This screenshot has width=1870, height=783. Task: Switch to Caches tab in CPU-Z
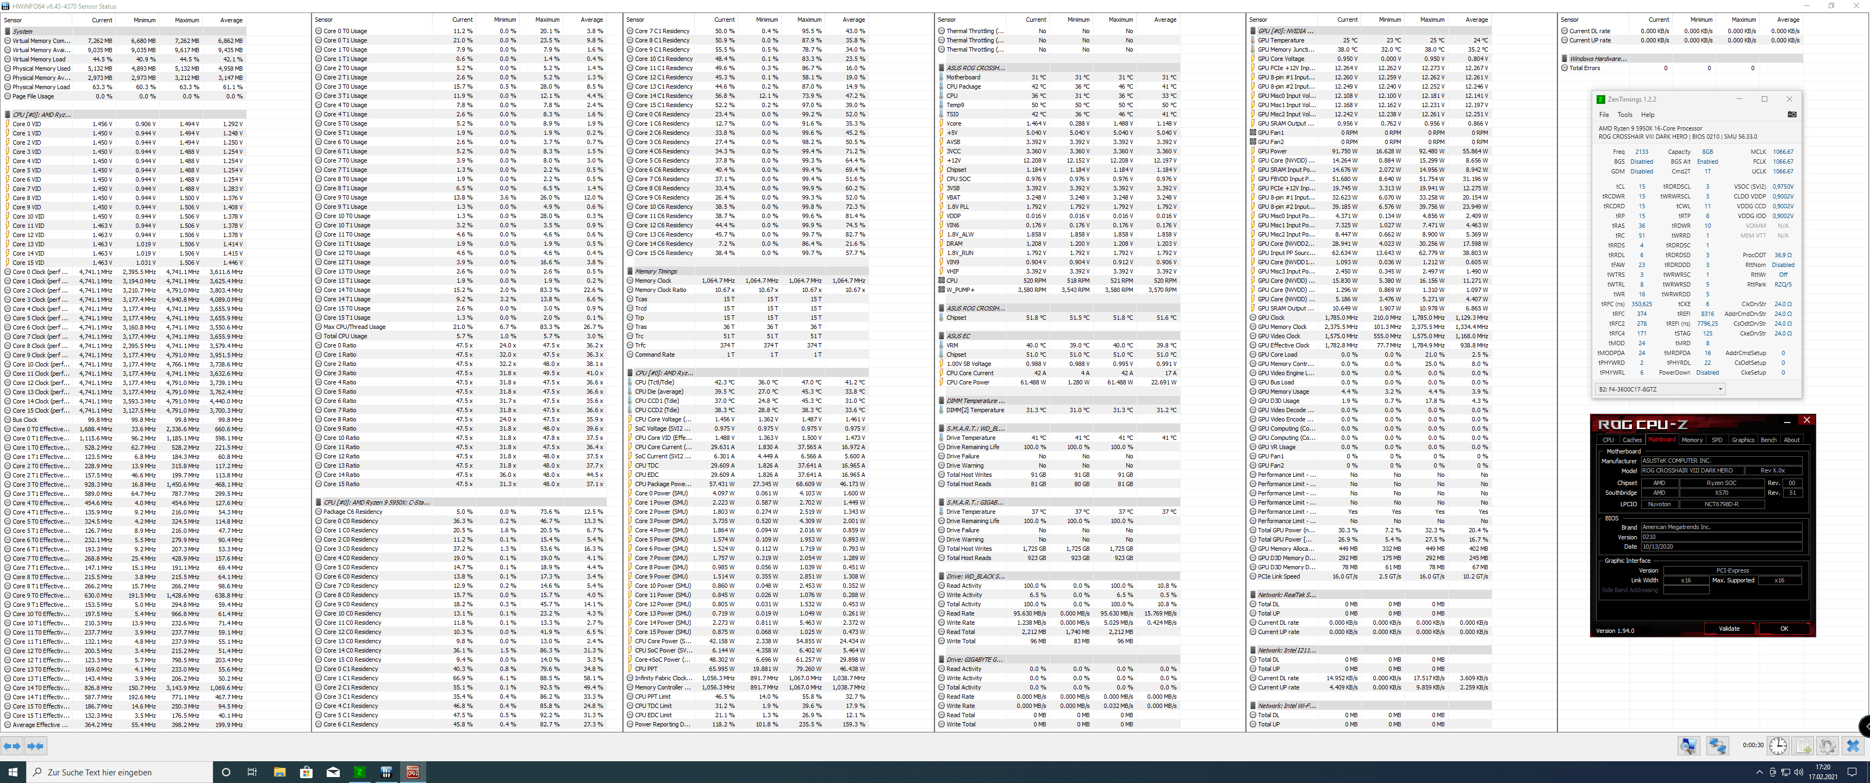pos(1632,439)
